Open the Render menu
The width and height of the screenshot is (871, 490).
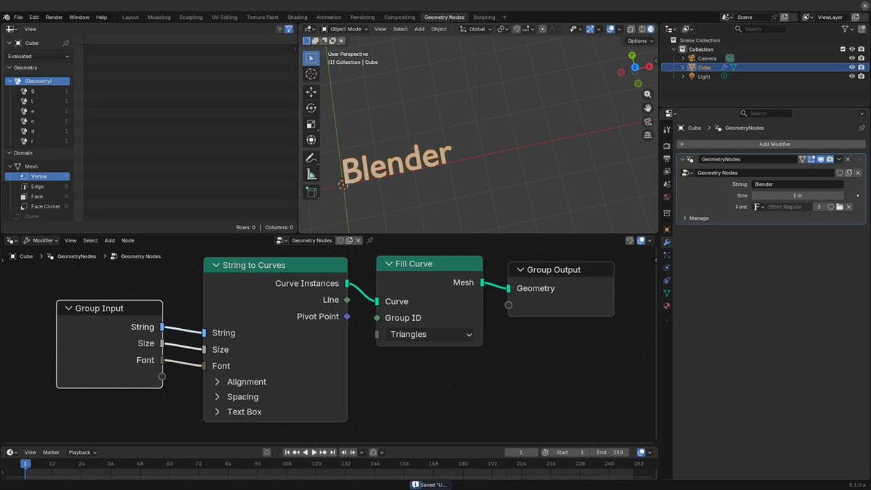coord(54,17)
